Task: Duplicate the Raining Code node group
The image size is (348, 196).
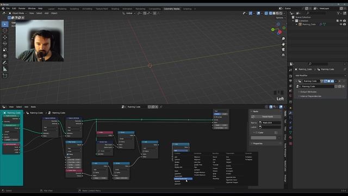Action: pos(153,107)
